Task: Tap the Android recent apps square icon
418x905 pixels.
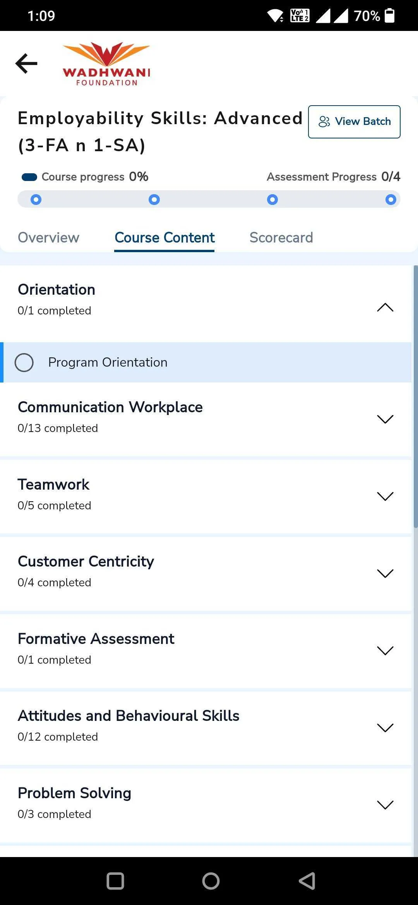Action: coord(115,881)
